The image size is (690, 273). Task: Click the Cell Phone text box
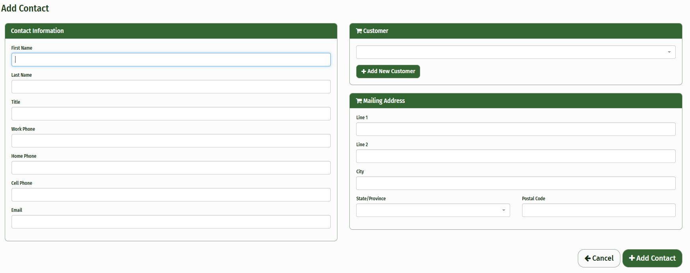coord(171,195)
